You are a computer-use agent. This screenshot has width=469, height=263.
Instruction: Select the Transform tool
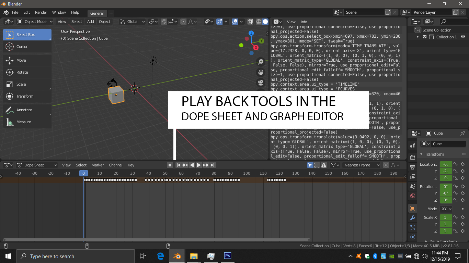coord(27,96)
